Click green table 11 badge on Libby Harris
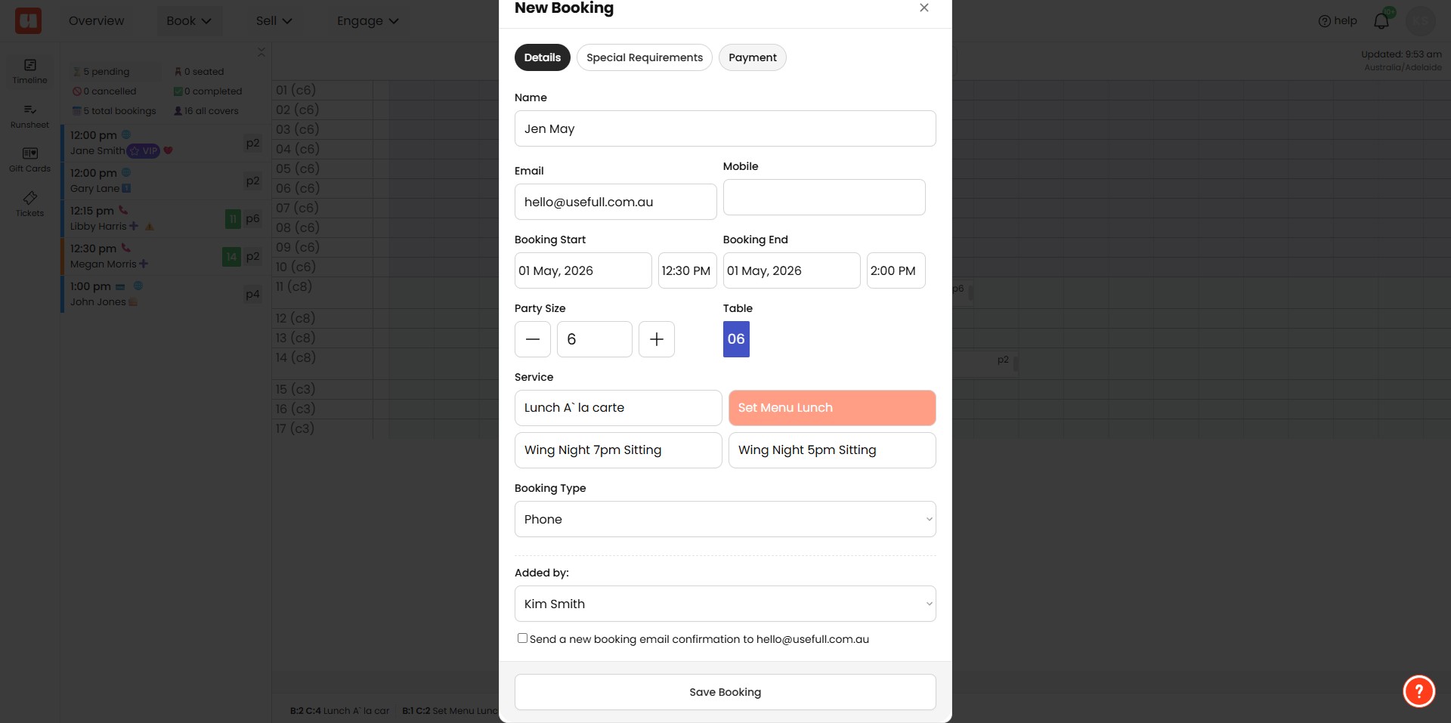The image size is (1451, 723). tap(233, 219)
